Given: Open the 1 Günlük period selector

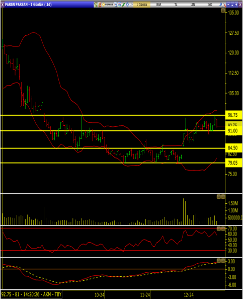Looking at the screenshot, I should point(142,5).
